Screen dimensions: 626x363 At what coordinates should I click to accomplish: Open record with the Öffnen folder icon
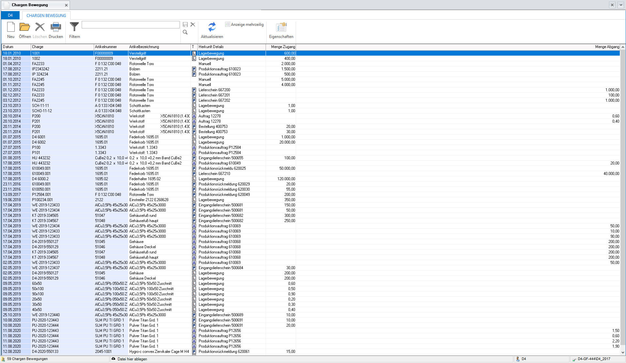point(25,30)
